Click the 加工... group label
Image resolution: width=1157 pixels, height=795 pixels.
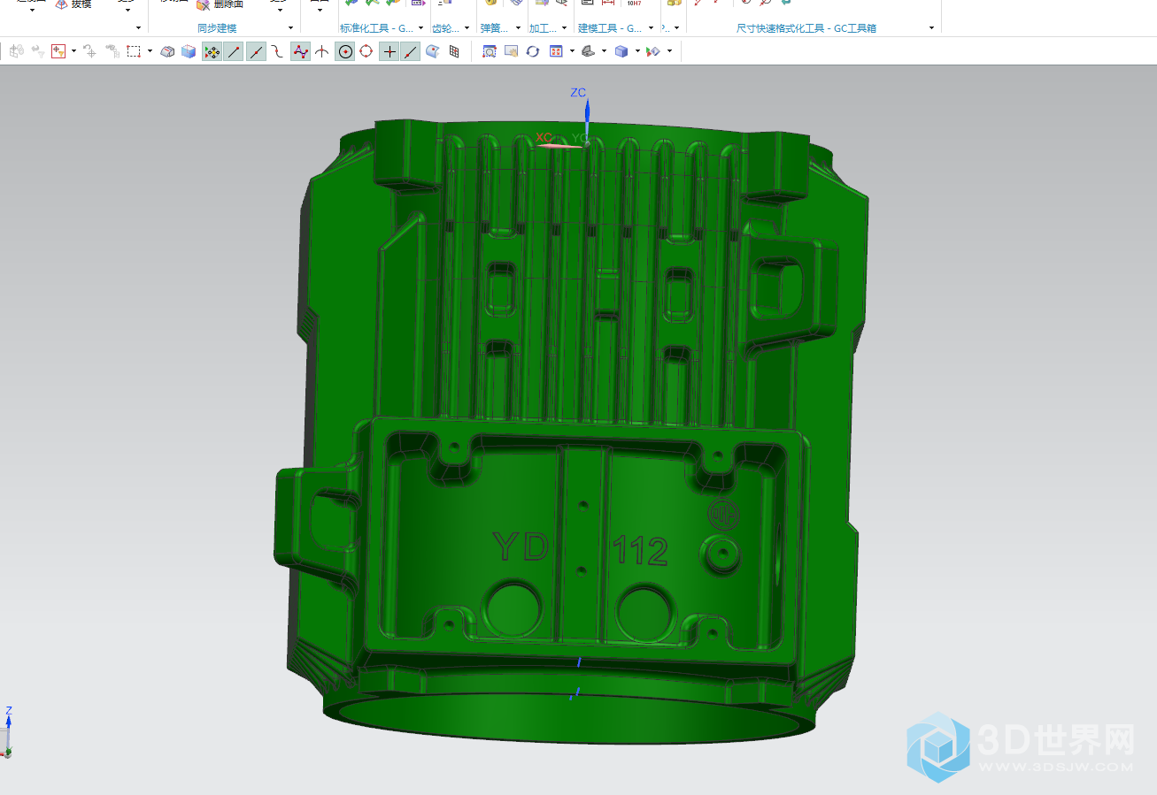pyautogui.click(x=543, y=28)
